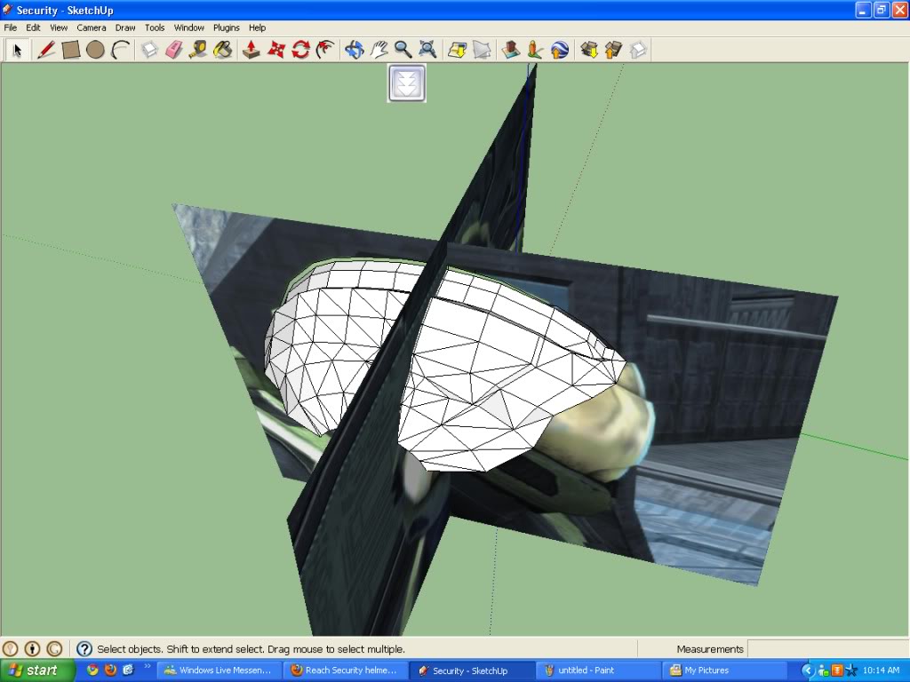This screenshot has width=910, height=682.
Task: Choose the Paint Bucket tool
Action: 223,50
